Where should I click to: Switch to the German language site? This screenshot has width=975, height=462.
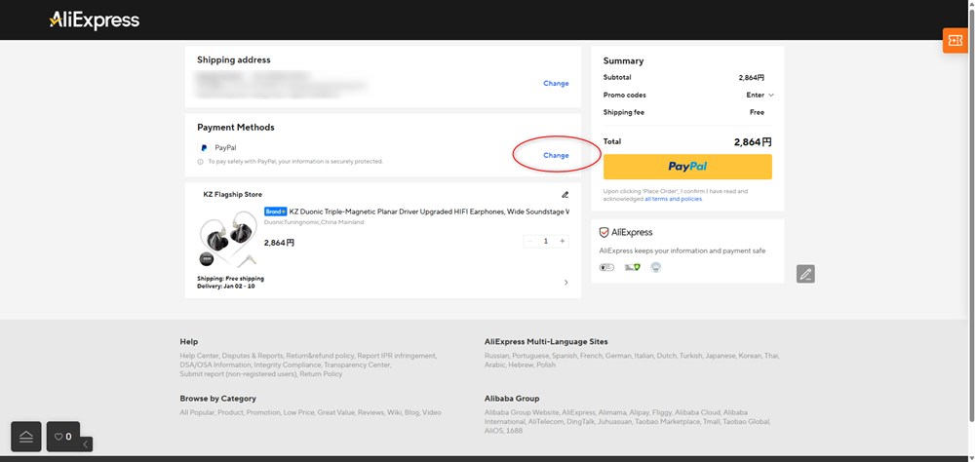[619, 356]
